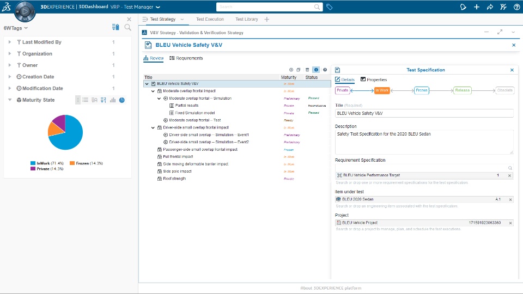The image size is (523, 294).
Task: Collapse BLEU Vehicle Safety V&V tree root
Action: (147, 84)
